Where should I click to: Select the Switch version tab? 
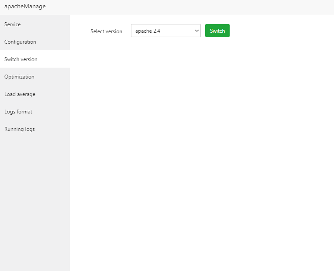click(x=35, y=59)
